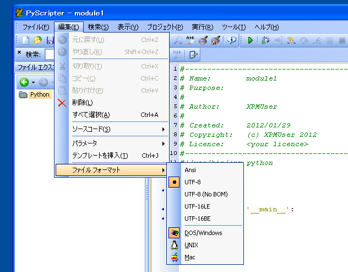Image resolution: width=348 pixels, height=272 pixels.
Task: Click the Stop debugger square icon
Action: click(342, 40)
